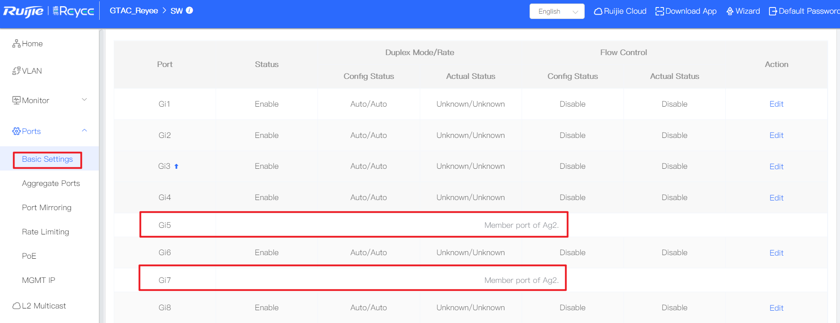Click the info icon beside SW

(x=190, y=11)
